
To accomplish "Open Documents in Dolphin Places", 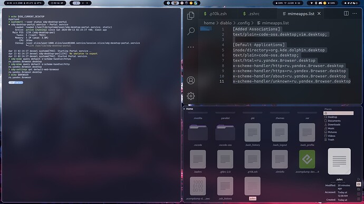I will tap(332, 121).
